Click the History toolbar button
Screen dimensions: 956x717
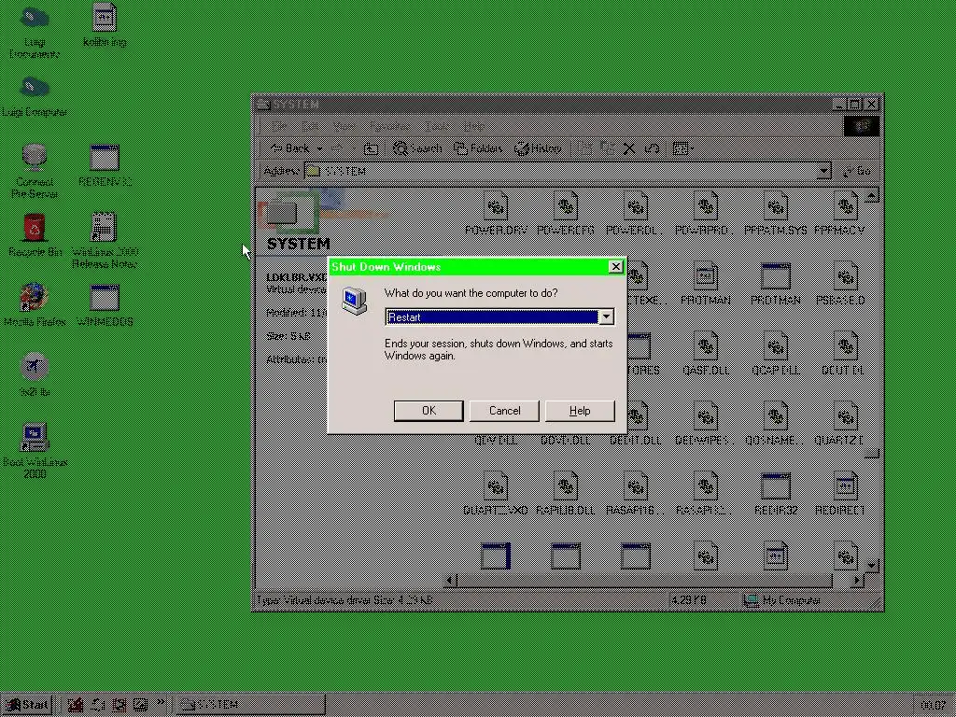(539, 148)
